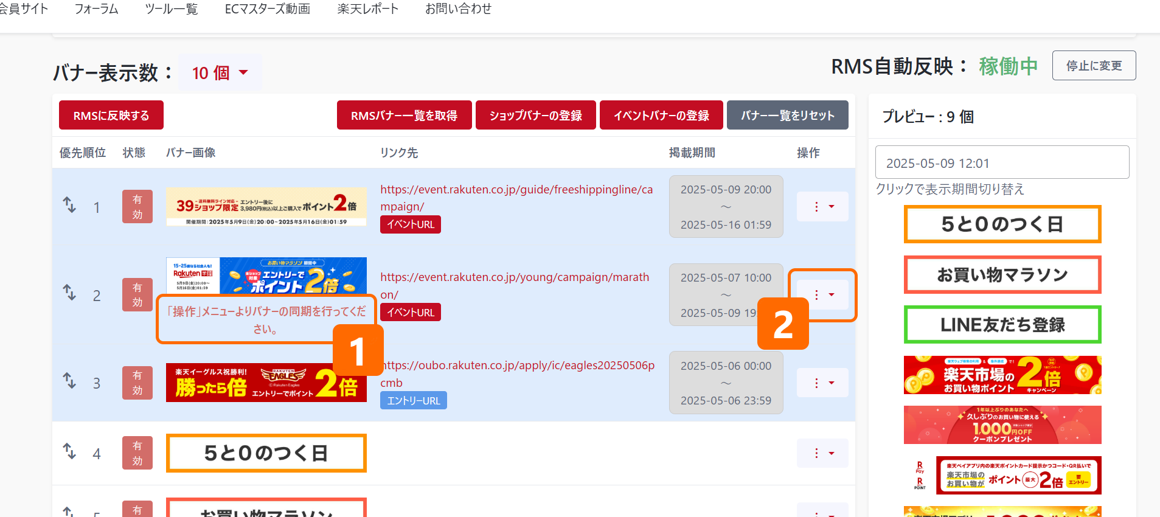Open 会員サイト in top navigation
This screenshot has width=1160, height=517.
pos(23,9)
